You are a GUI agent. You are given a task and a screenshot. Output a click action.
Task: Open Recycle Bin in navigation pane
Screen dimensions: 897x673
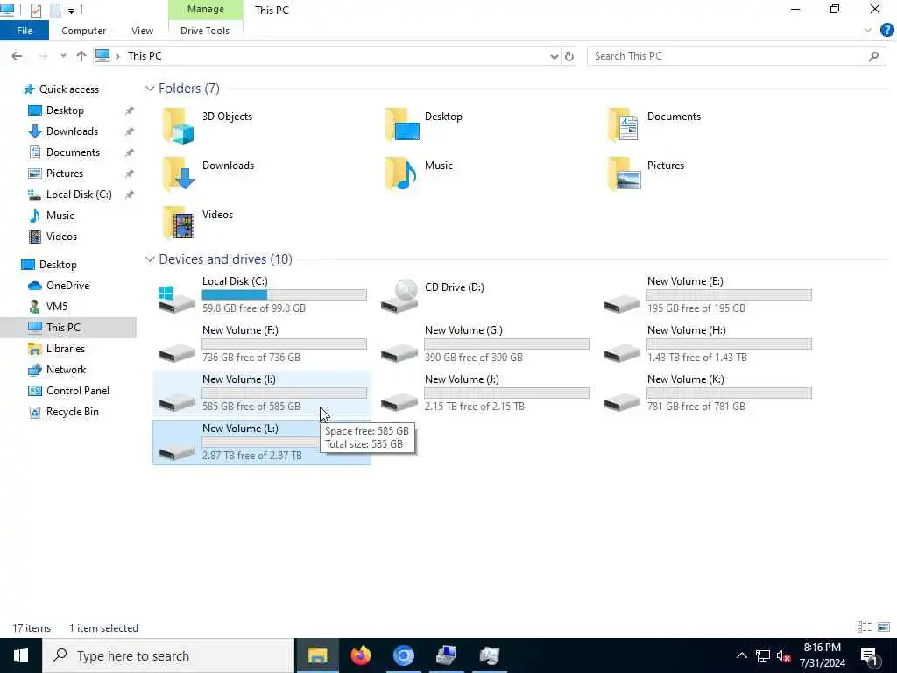(x=72, y=412)
